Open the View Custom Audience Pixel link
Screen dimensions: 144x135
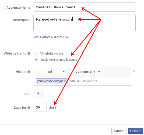pyautogui.click(x=51, y=37)
